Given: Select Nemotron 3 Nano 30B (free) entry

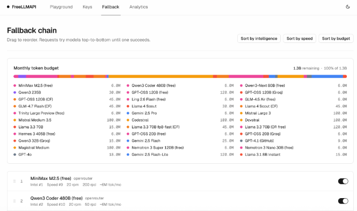Looking at the screenshot, I should 294,148.
